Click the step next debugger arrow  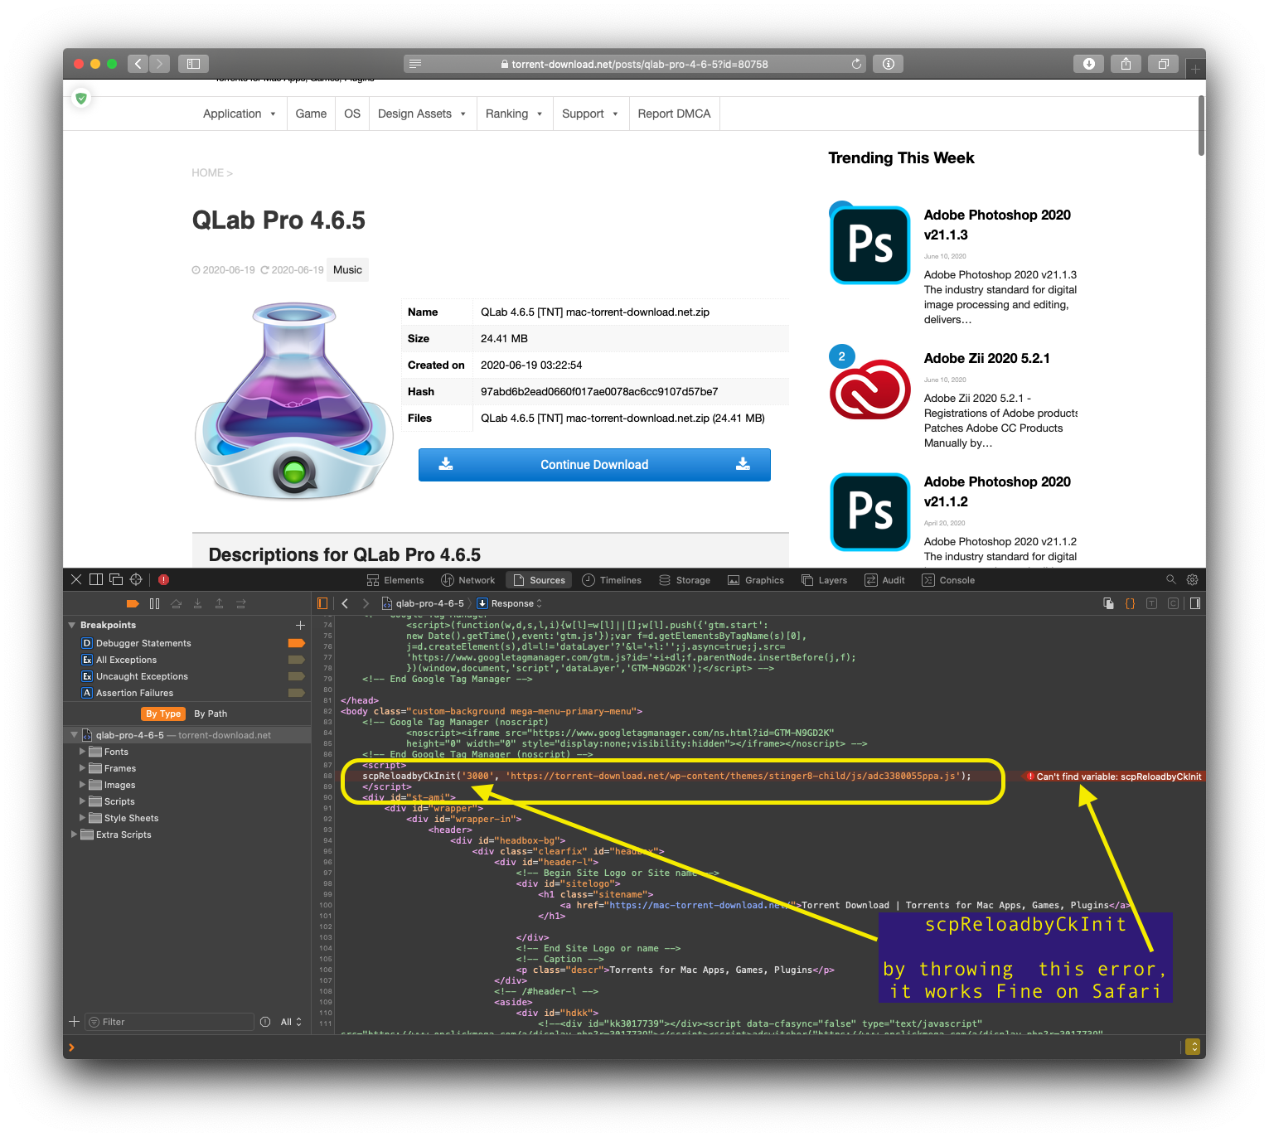pos(240,603)
